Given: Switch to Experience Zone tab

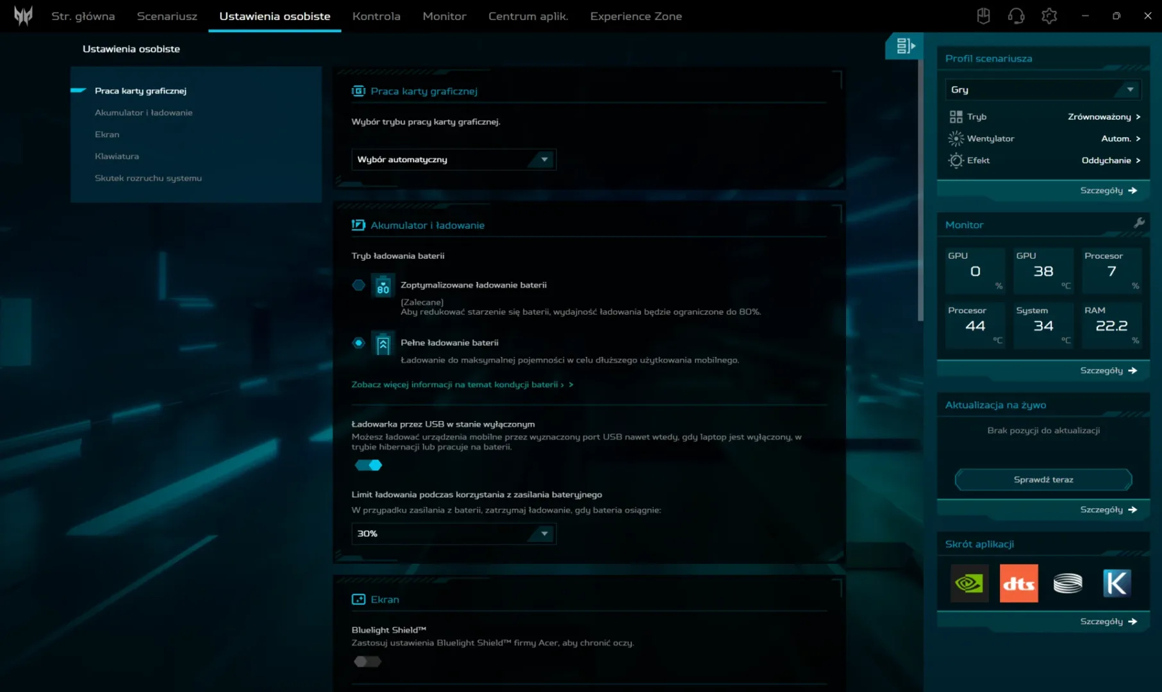Looking at the screenshot, I should (636, 16).
